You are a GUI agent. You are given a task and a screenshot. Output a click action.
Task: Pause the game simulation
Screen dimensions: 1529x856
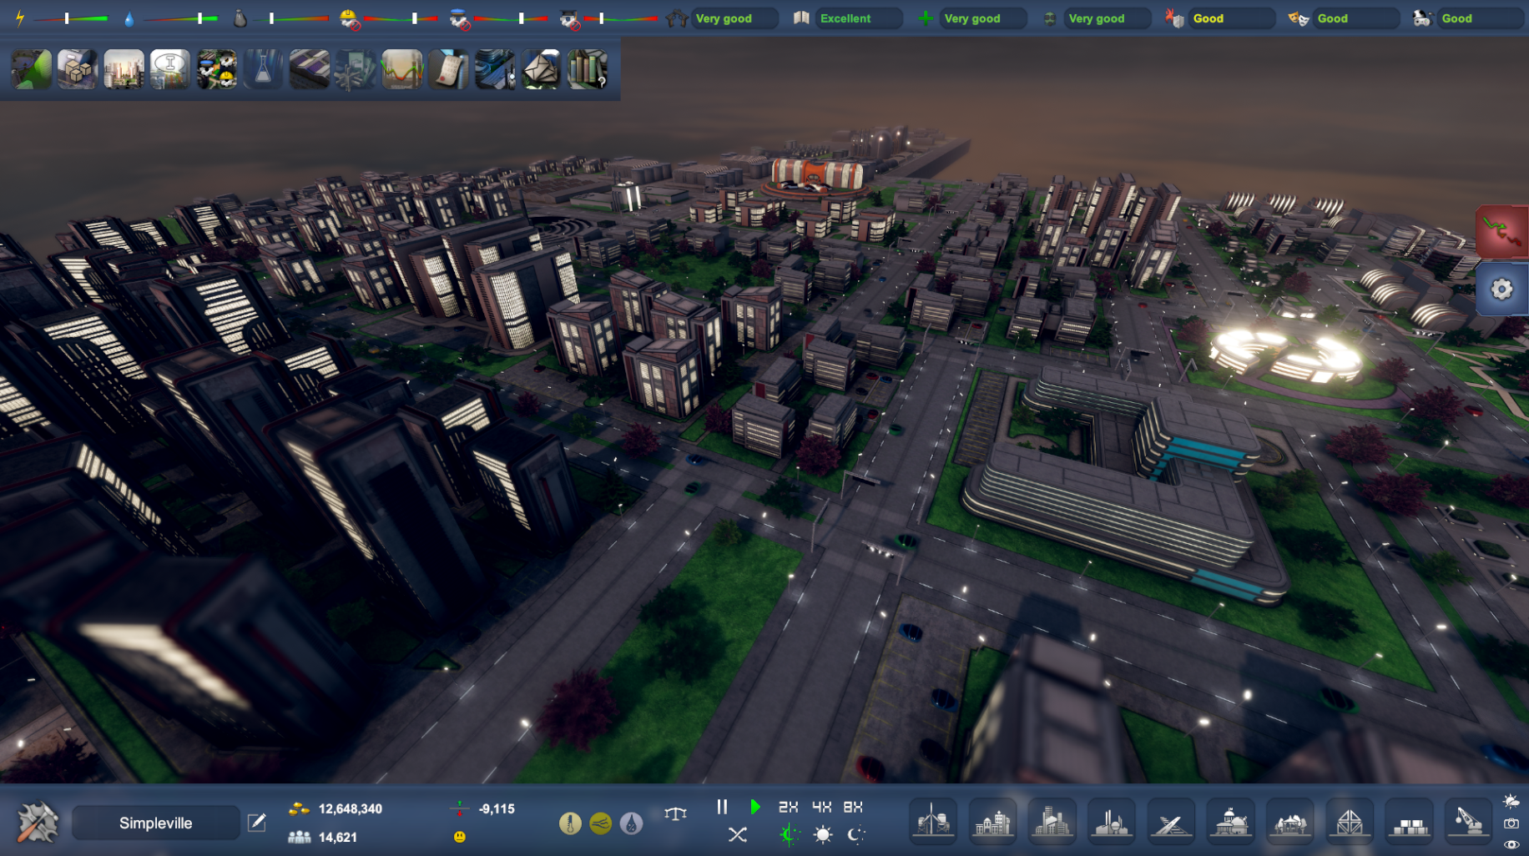pos(722,807)
